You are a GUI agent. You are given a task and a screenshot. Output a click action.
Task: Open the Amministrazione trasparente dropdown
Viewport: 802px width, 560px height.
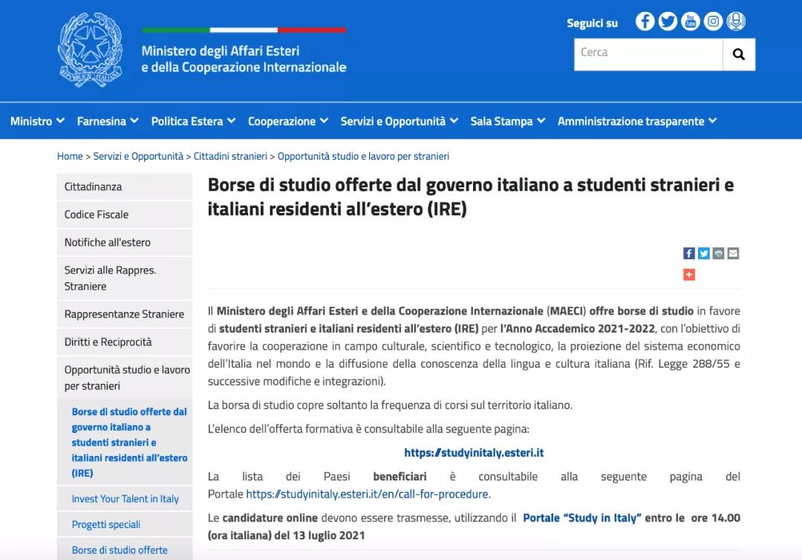pos(636,121)
